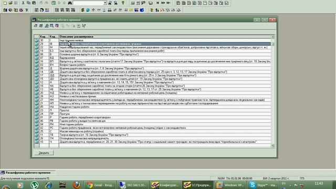Click the New document icon in main toolbar

pos(5,3)
